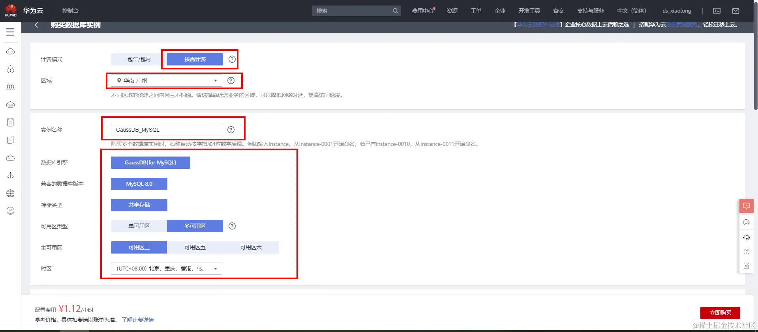
Task: Open the 资源 menu
Action: coord(452,11)
